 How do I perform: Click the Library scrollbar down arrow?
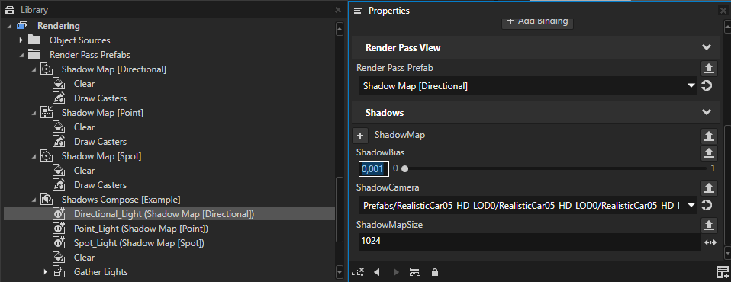click(340, 273)
